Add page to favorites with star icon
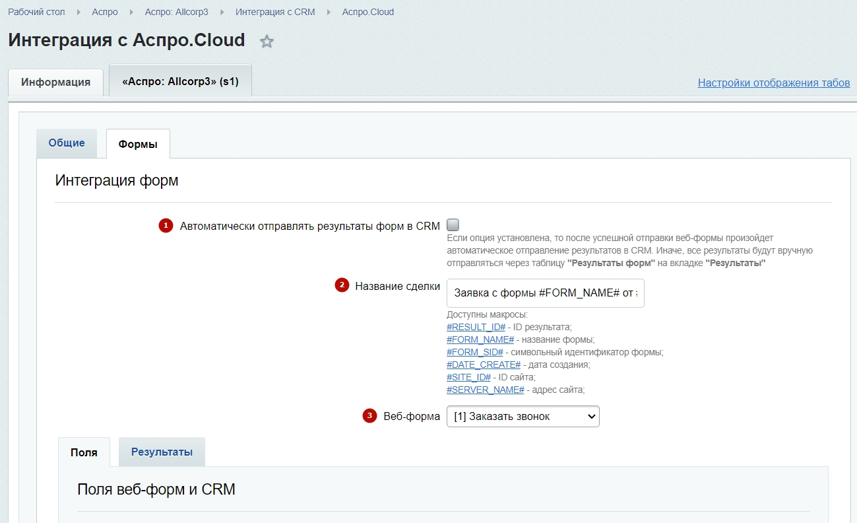Image resolution: width=857 pixels, height=523 pixels. coord(267,42)
